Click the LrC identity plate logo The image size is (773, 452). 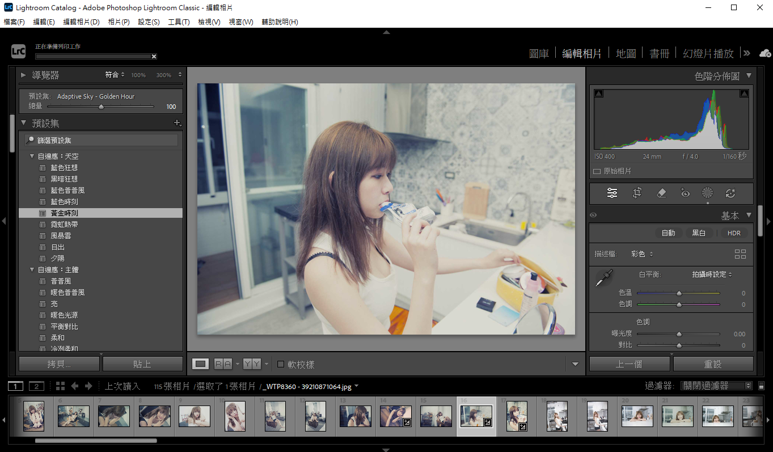pyautogui.click(x=18, y=52)
